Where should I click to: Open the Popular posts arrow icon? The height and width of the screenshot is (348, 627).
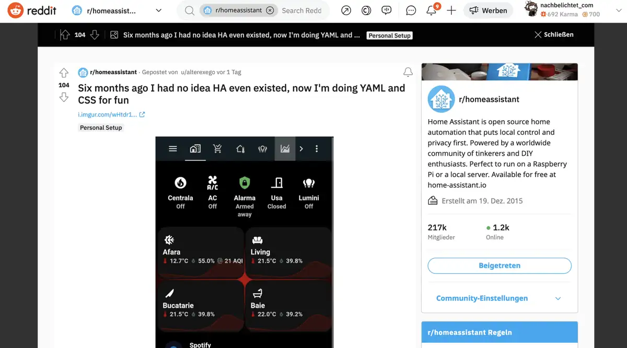point(346,10)
